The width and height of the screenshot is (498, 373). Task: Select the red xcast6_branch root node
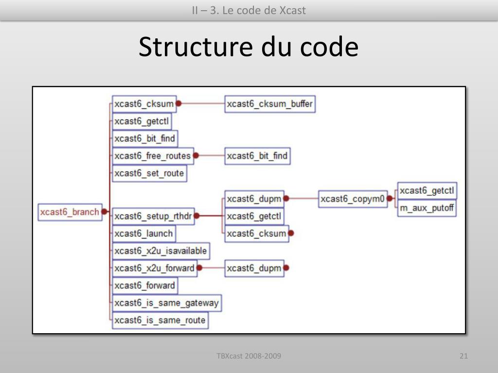70,212
